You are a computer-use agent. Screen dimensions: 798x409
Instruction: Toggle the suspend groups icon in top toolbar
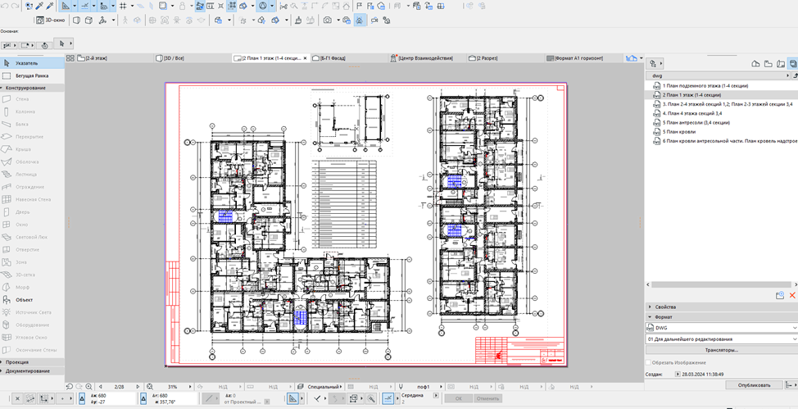click(231, 6)
